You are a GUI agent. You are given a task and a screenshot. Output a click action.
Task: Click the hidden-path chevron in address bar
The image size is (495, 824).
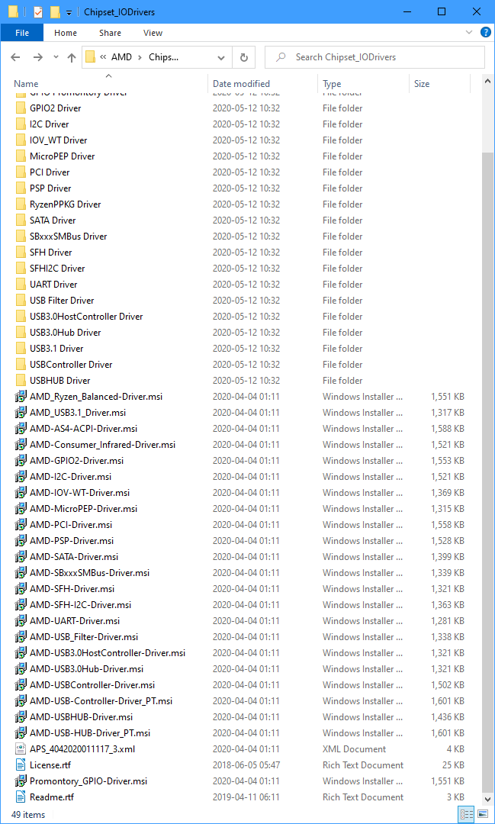[103, 57]
